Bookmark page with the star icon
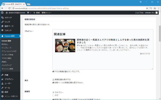This screenshot has height=100, width=161. click(147, 8)
